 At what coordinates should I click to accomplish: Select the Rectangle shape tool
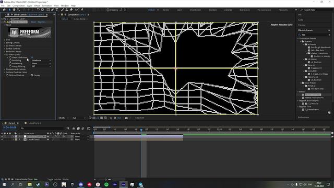48,10
